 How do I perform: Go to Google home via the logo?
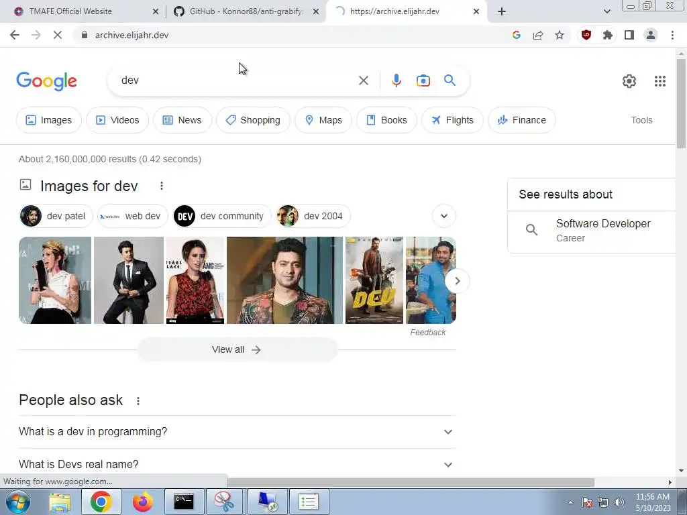point(46,81)
